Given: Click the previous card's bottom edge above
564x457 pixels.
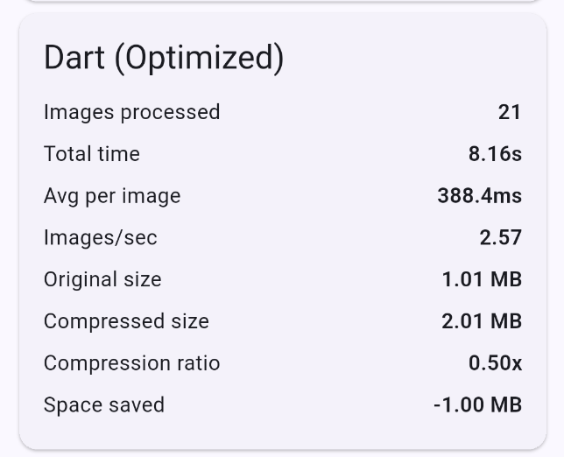Looking at the screenshot, I should [282, 2].
